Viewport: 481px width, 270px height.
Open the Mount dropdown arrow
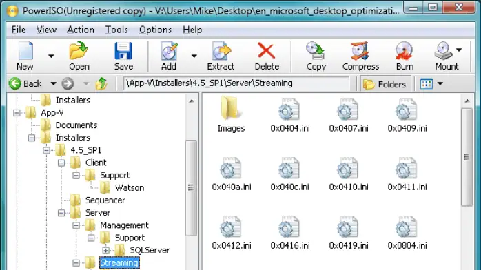point(459,50)
